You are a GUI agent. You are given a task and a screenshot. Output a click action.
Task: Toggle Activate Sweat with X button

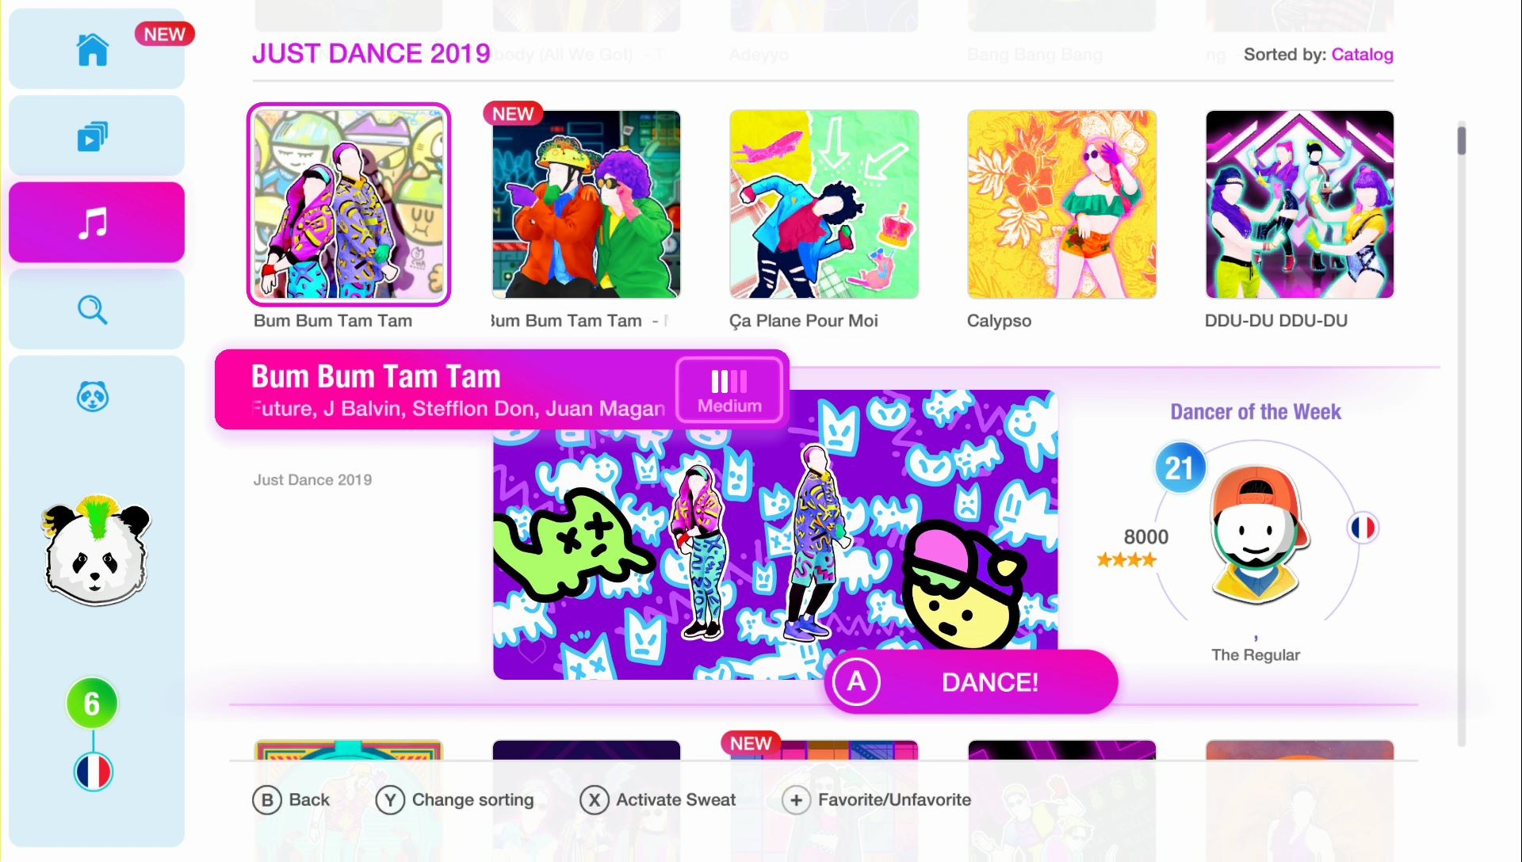point(658,800)
